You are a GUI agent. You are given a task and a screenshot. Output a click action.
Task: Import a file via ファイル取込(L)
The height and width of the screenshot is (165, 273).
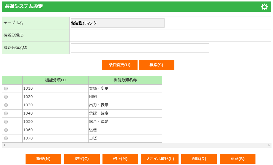click(160, 158)
